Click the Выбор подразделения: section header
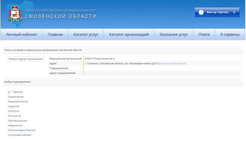 pos(18,82)
